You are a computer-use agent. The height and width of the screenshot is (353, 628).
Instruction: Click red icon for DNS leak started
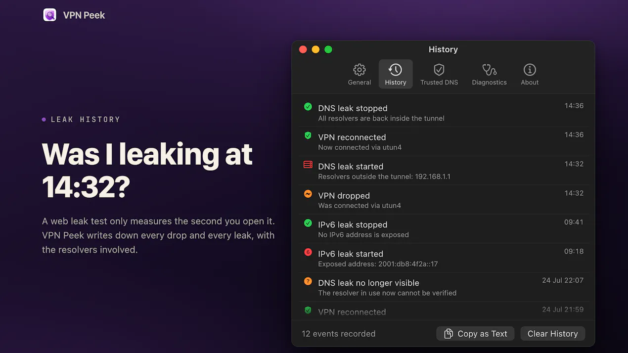point(308,165)
